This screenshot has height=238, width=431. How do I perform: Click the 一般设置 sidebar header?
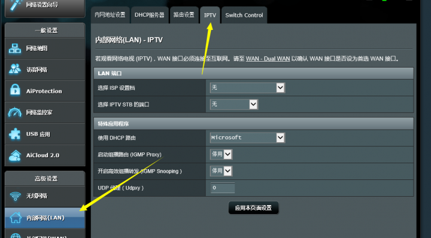pyautogui.click(x=45, y=30)
